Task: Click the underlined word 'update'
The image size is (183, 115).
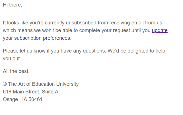Action: point(160,30)
